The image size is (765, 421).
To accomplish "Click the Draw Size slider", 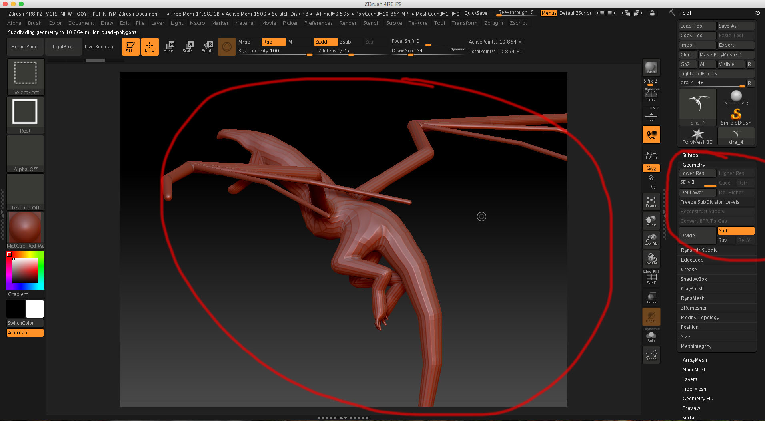I will pos(428,51).
